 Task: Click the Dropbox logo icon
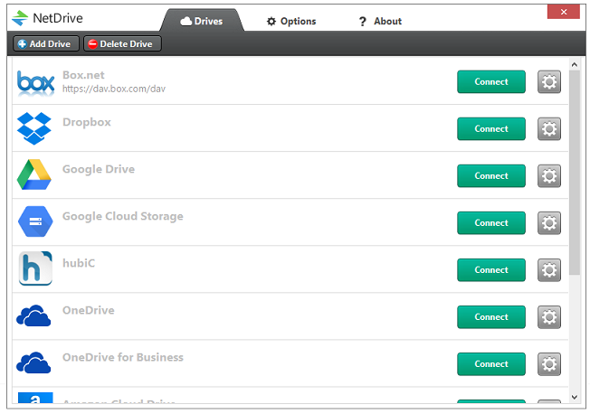coord(35,129)
